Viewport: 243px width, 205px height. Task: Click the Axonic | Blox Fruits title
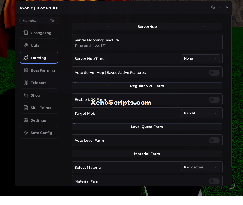click(38, 8)
